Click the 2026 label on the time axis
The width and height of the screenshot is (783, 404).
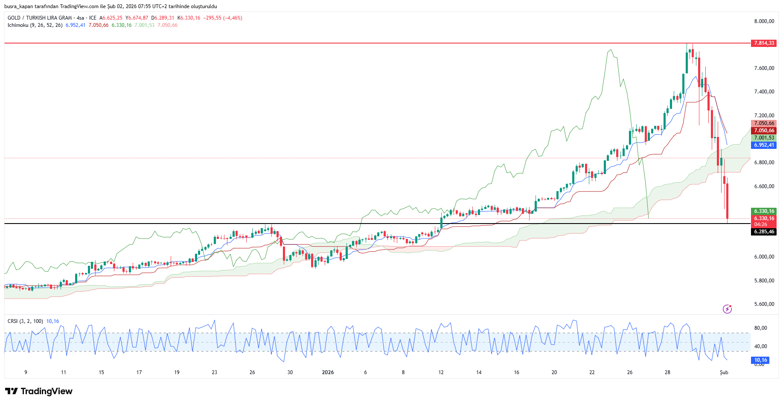pyautogui.click(x=328, y=372)
